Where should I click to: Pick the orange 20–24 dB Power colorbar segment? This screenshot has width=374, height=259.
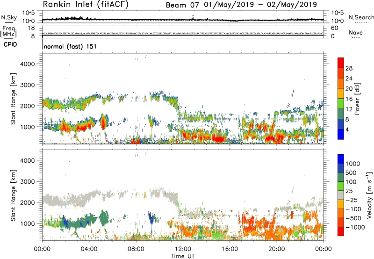[x=341, y=83]
